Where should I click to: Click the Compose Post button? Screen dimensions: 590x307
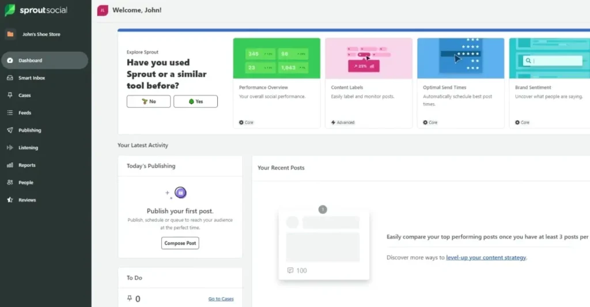[x=180, y=243]
